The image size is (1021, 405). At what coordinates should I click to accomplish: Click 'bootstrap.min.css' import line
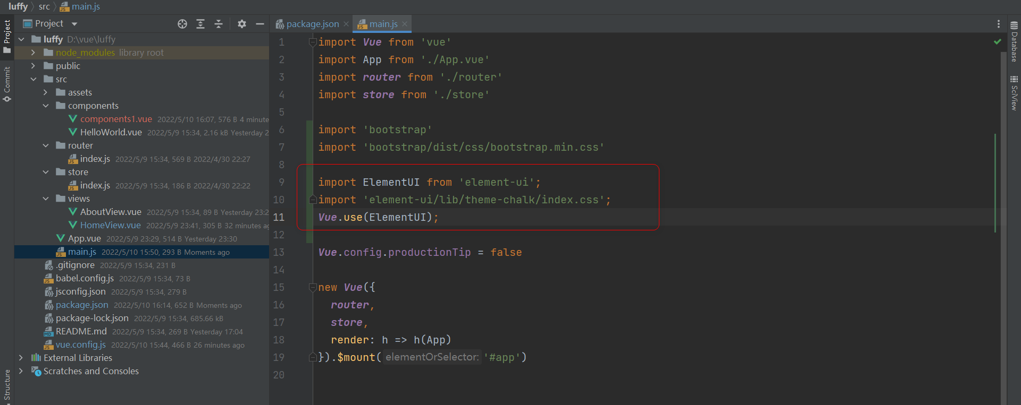(461, 147)
